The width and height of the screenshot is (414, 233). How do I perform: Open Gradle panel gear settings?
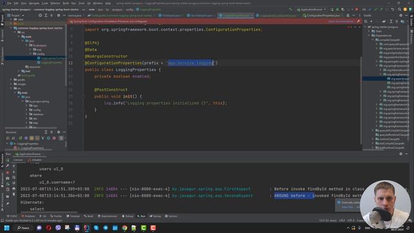401,16
